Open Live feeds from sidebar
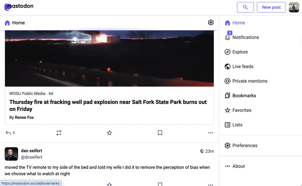 tap(242, 67)
